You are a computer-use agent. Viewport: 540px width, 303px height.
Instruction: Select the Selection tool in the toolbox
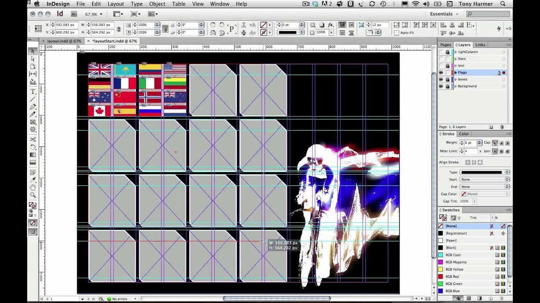point(33,51)
